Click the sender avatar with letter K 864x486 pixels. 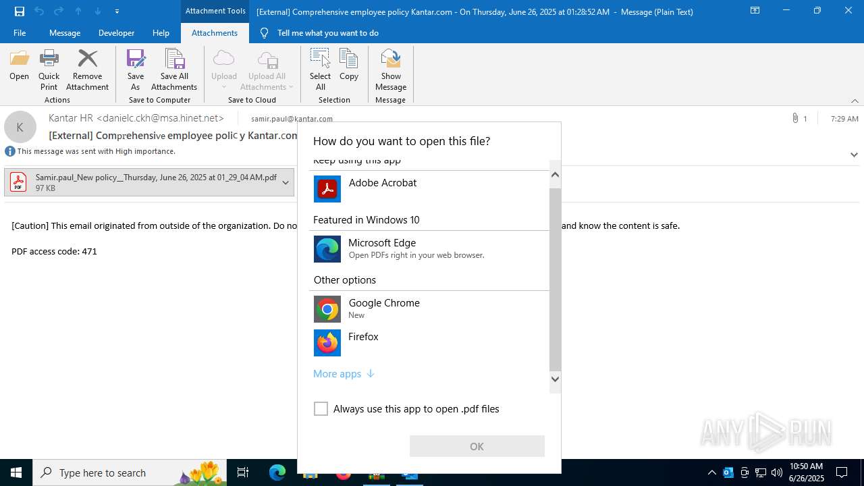20,127
